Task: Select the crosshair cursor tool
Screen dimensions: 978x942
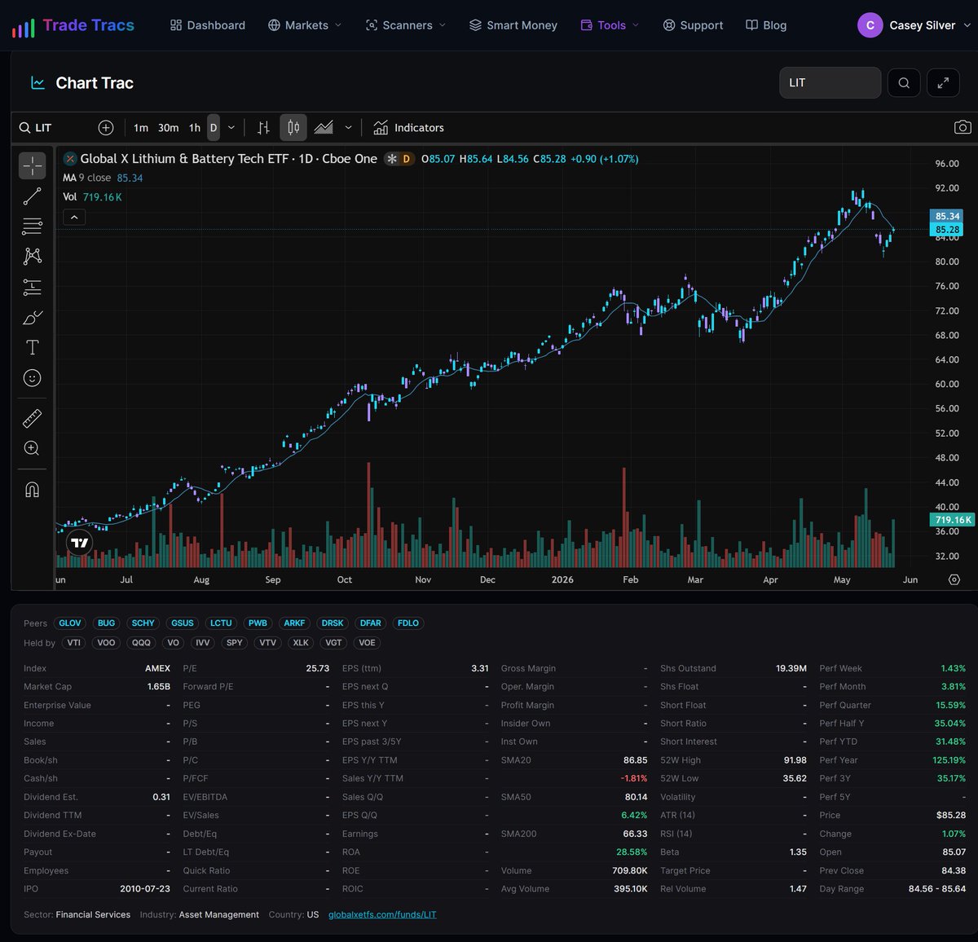Action: 33,166
